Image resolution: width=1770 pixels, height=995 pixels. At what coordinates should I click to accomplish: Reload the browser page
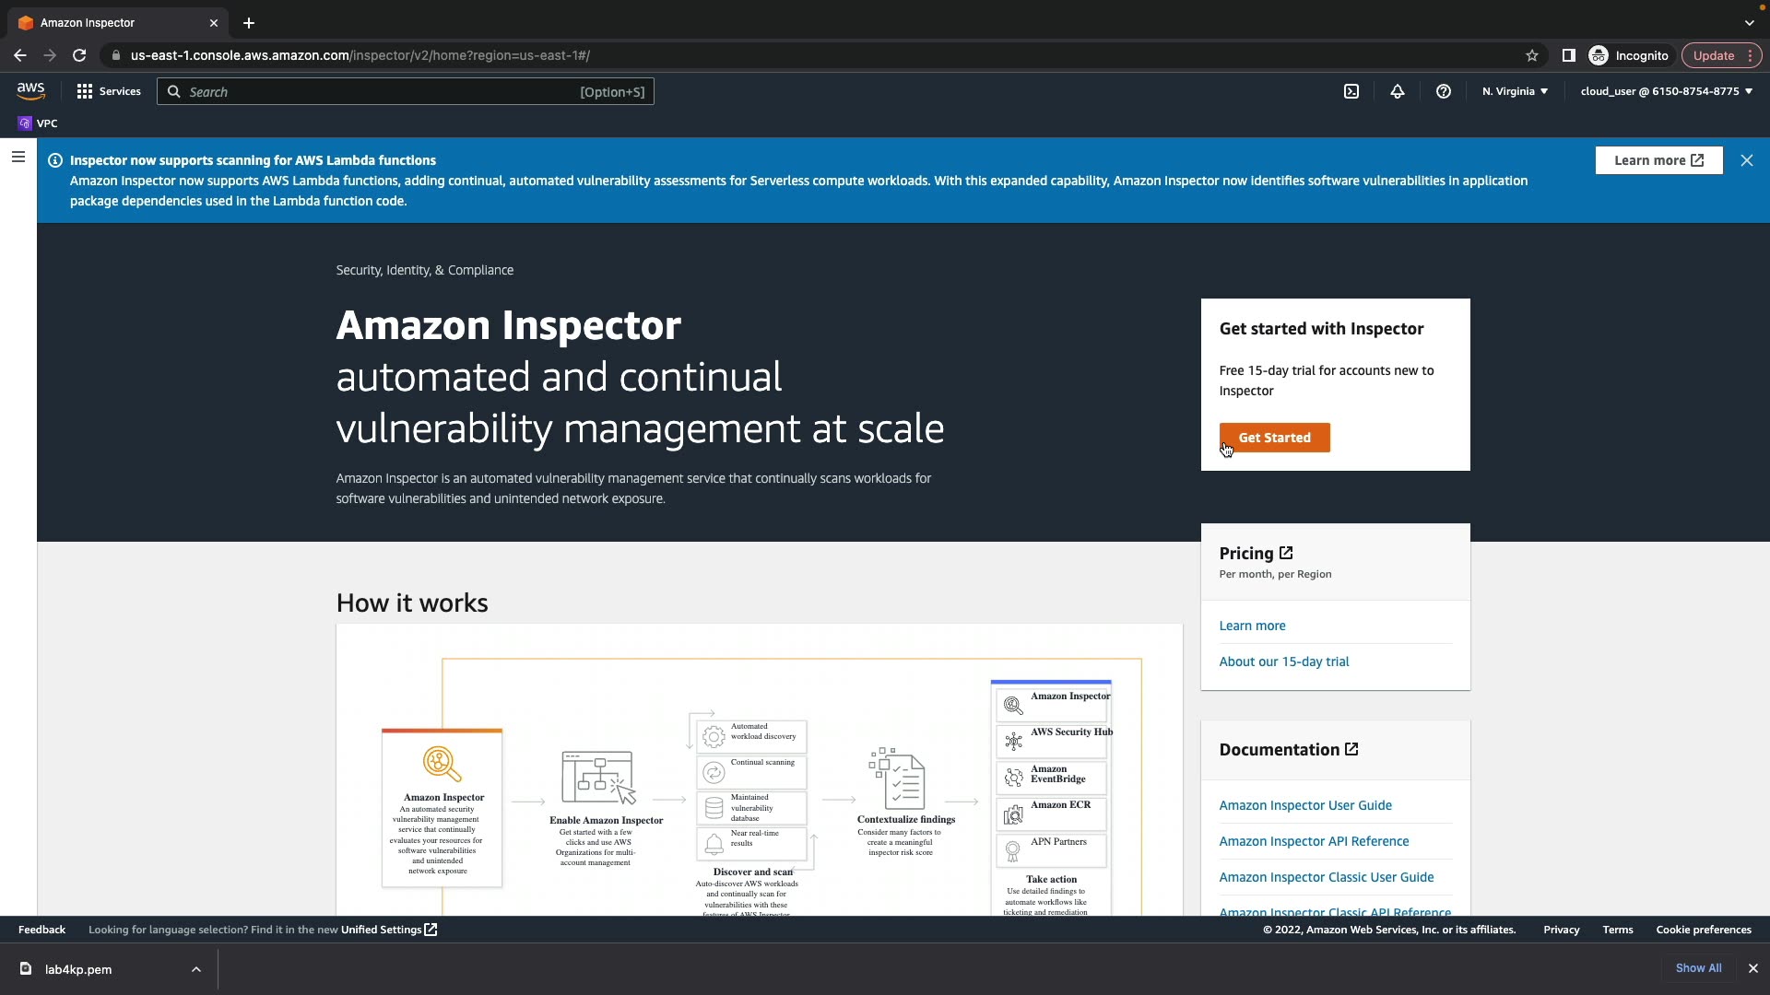79,55
